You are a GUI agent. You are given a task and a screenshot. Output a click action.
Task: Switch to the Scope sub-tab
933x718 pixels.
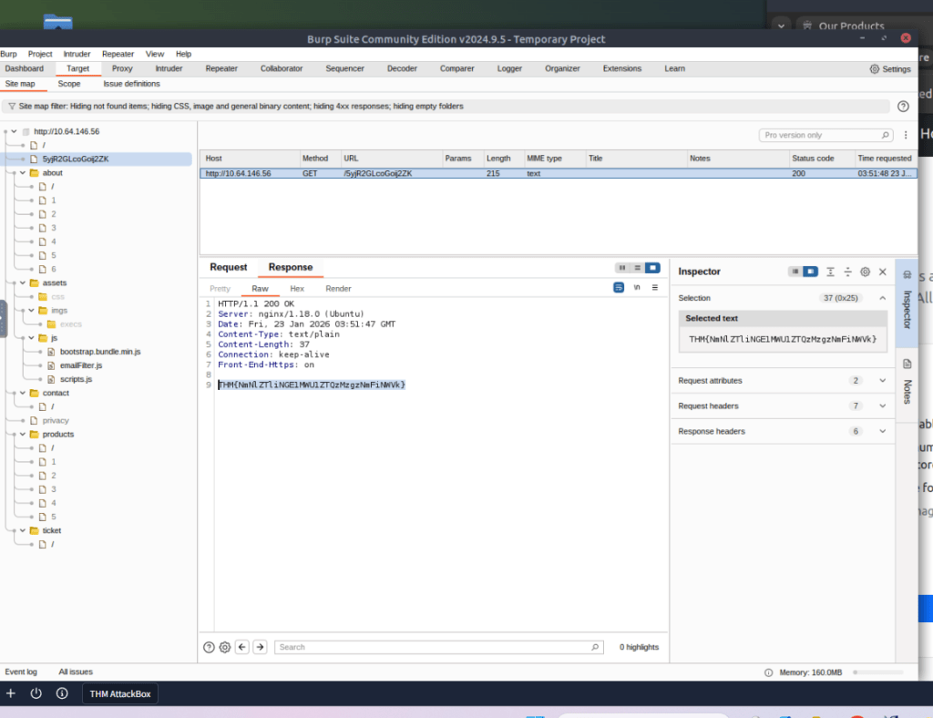[x=69, y=84]
